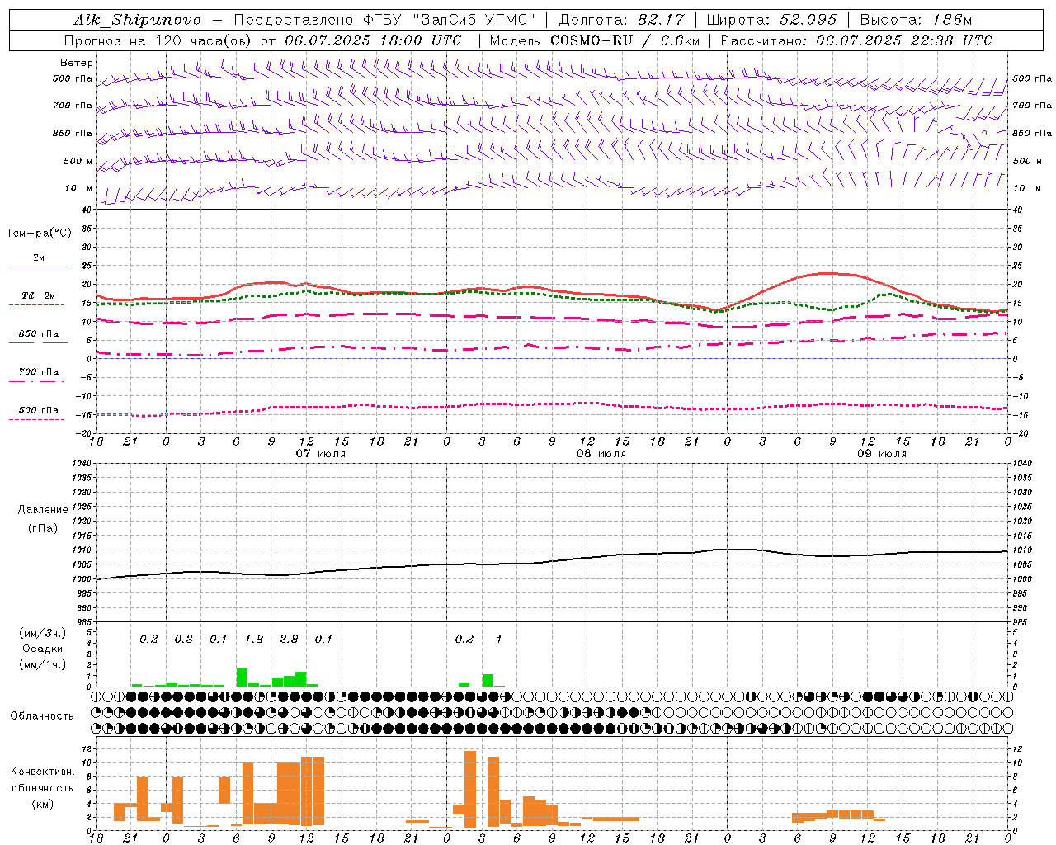Click 'Рассчитано: 06.07.2025 22:38 UTC' text
The width and height of the screenshot is (1056, 845).
tap(856, 40)
